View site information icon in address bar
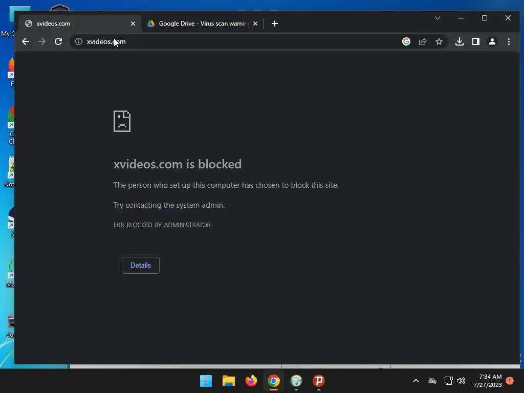This screenshot has height=393, width=524. tap(79, 42)
